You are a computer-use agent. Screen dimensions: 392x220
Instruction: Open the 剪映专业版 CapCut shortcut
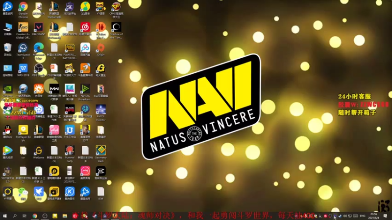click(100, 173)
